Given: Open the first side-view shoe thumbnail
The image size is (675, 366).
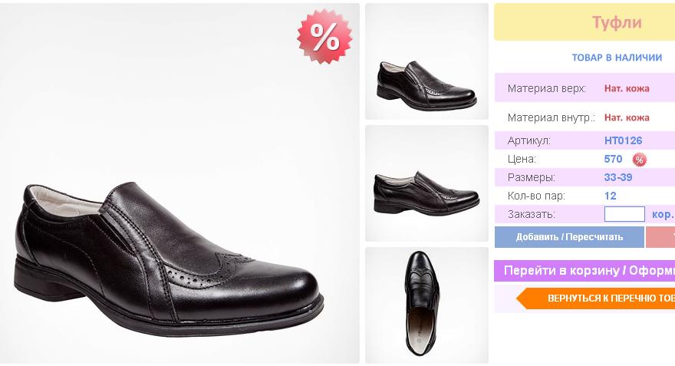Looking at the screenshot, I should click(x=426, y=62).
